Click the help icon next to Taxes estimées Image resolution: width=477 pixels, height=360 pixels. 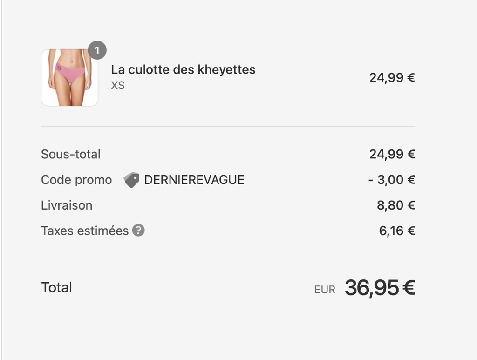click(138, 231)
